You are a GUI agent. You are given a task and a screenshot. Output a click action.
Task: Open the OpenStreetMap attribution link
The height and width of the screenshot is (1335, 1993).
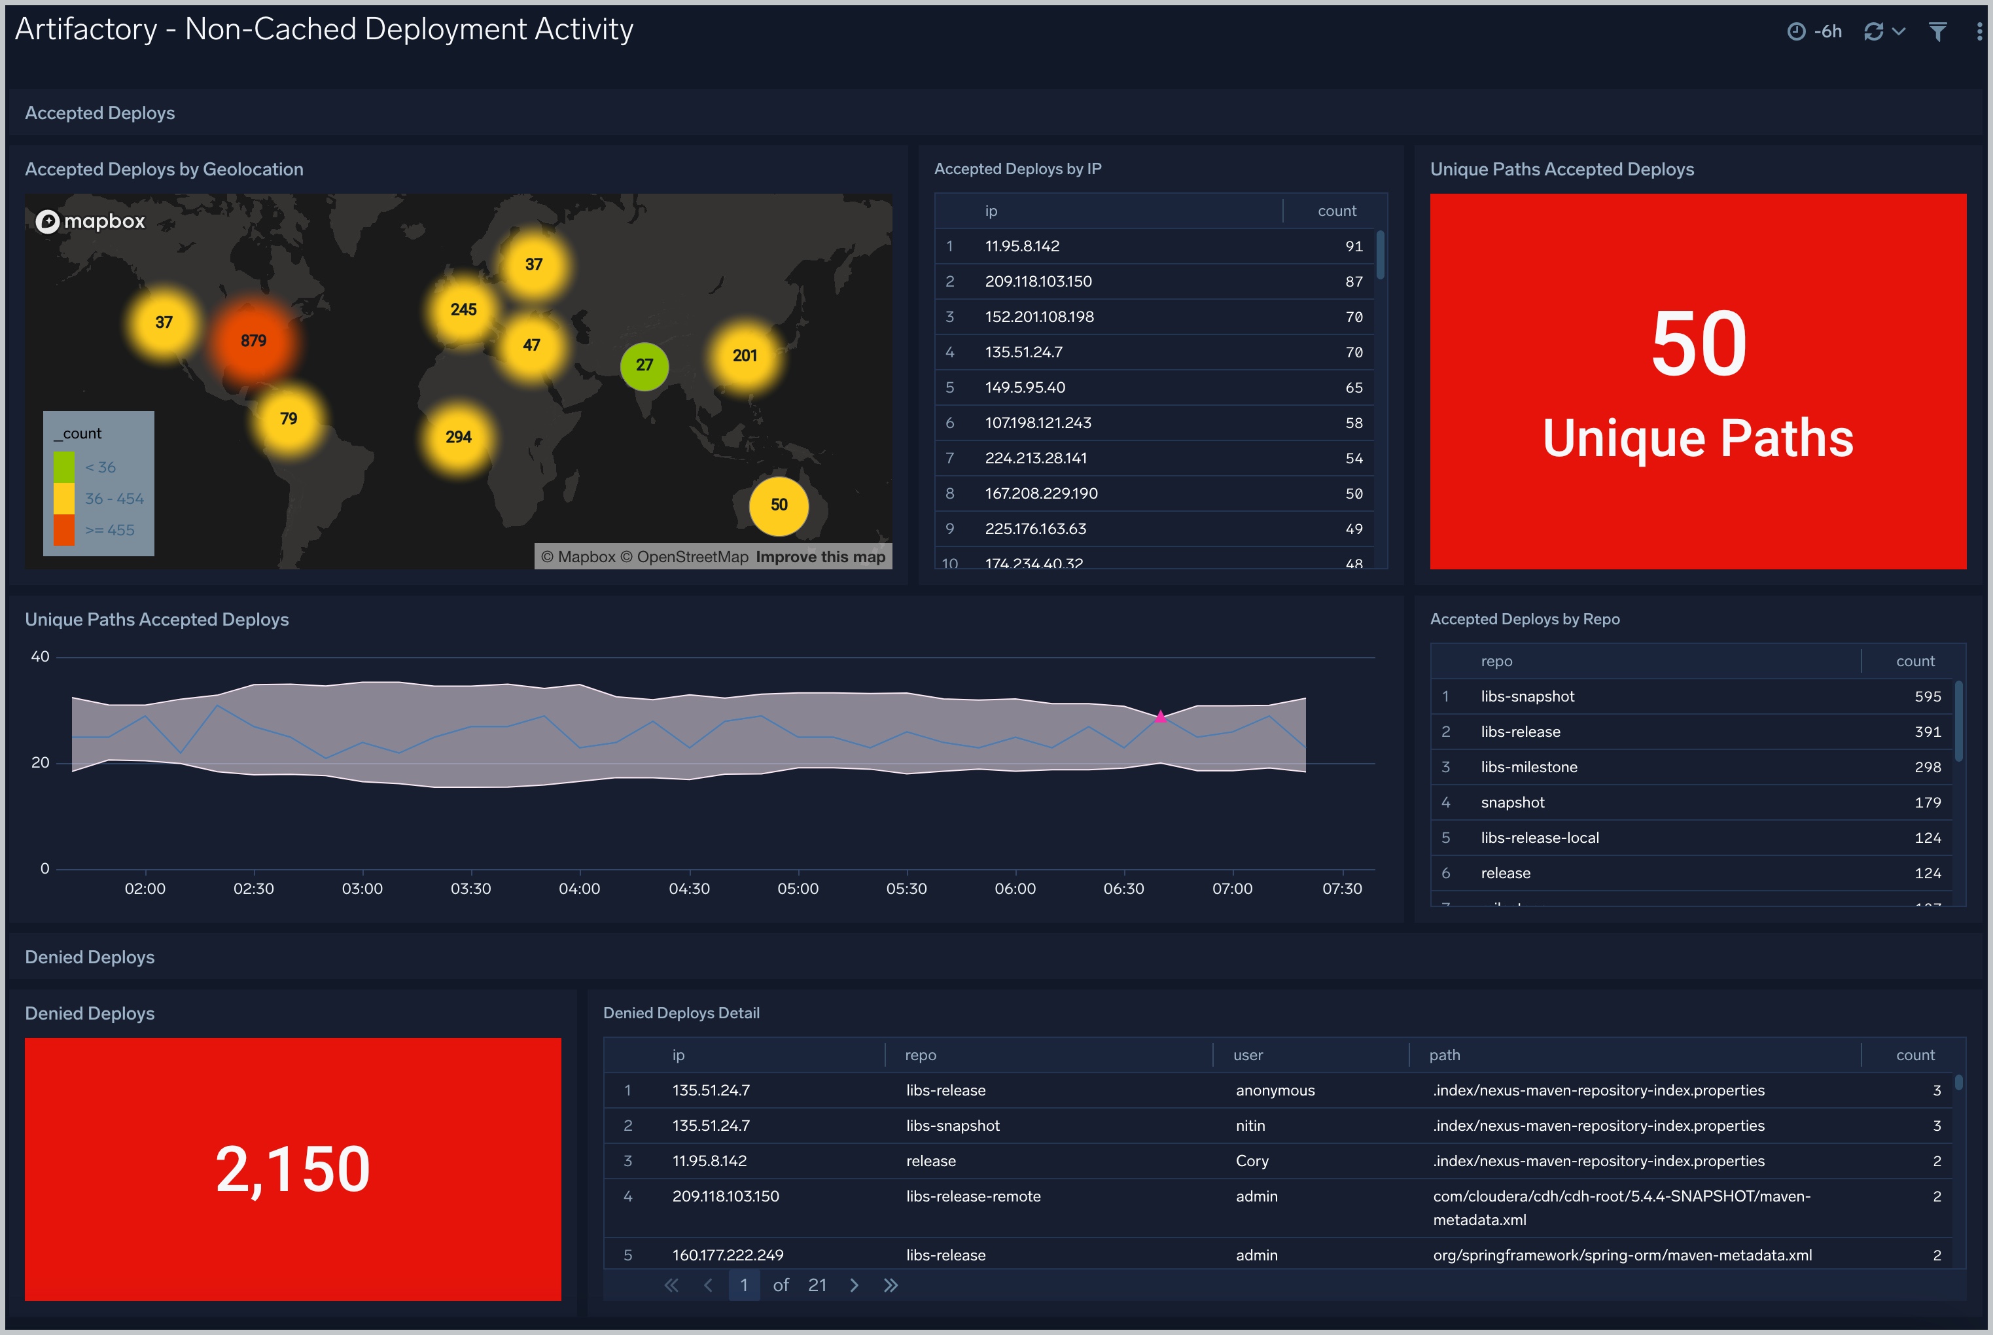point(684,557)
